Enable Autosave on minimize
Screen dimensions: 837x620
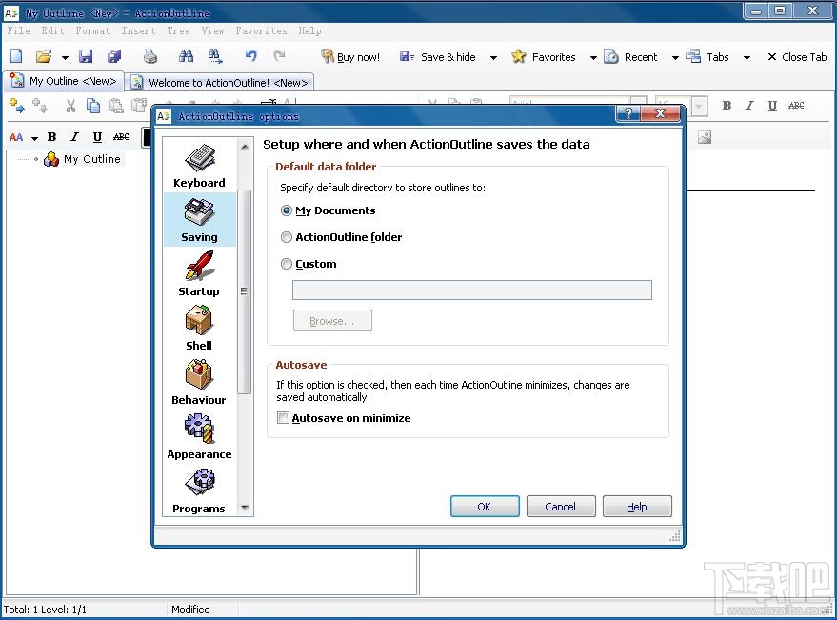pyautogui.click(x=283, y=417)
